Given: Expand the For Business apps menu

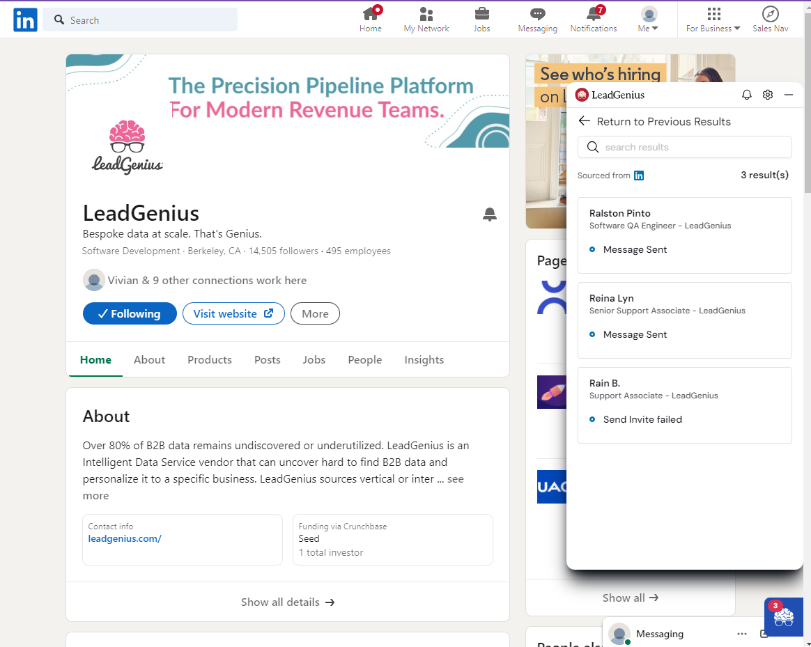Looking at the screenshot, I should coord(713,20).
